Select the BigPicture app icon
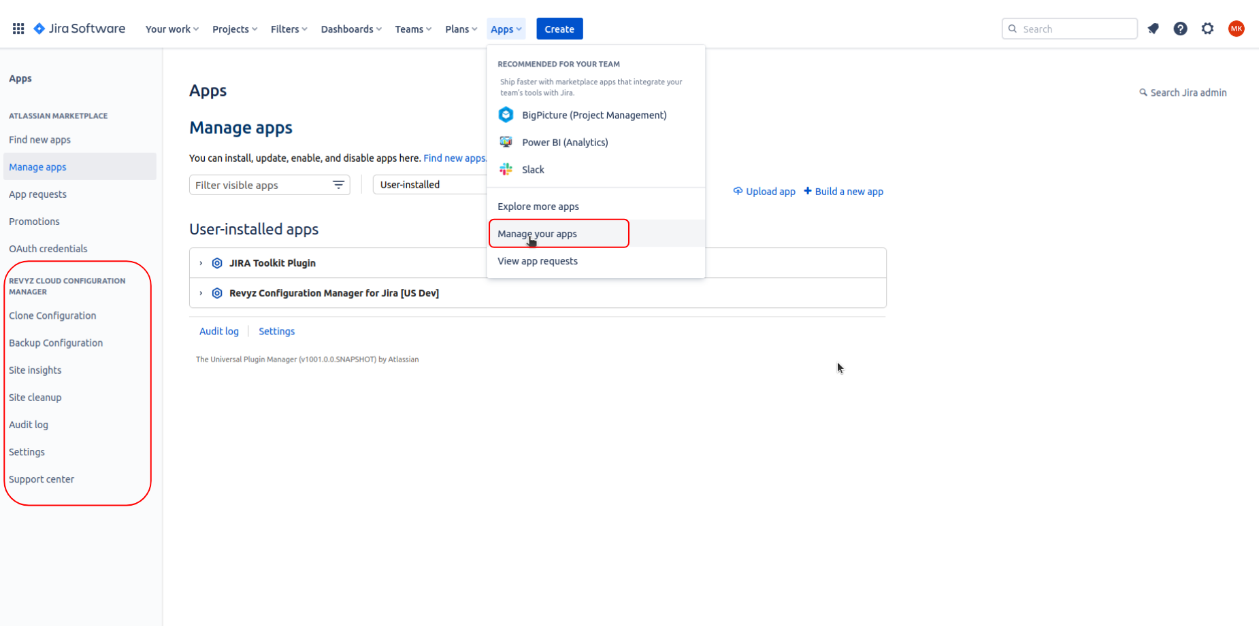The image size is (1259, 626). 506,115
